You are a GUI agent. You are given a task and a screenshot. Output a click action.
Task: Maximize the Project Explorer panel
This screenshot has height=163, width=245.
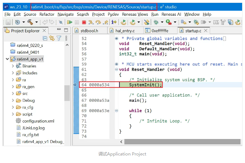click(66, 30)
